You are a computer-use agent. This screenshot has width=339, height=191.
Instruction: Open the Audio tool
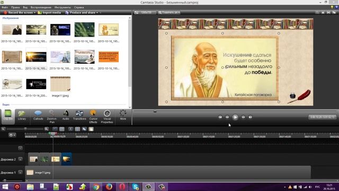tap(66, 116)
